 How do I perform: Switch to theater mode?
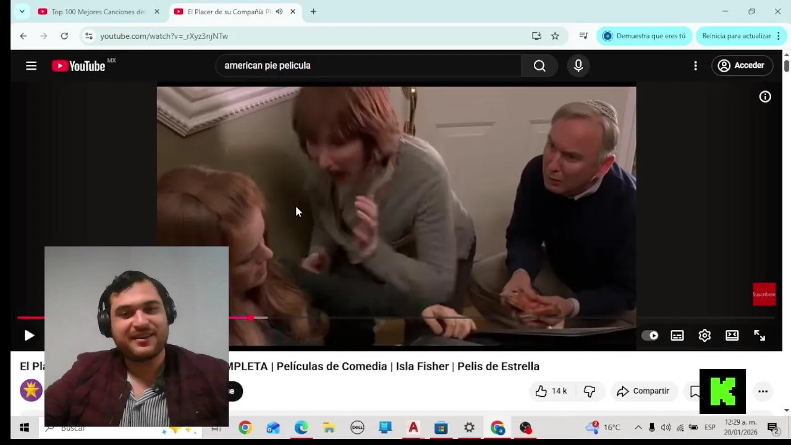click(x=732, y=336)
